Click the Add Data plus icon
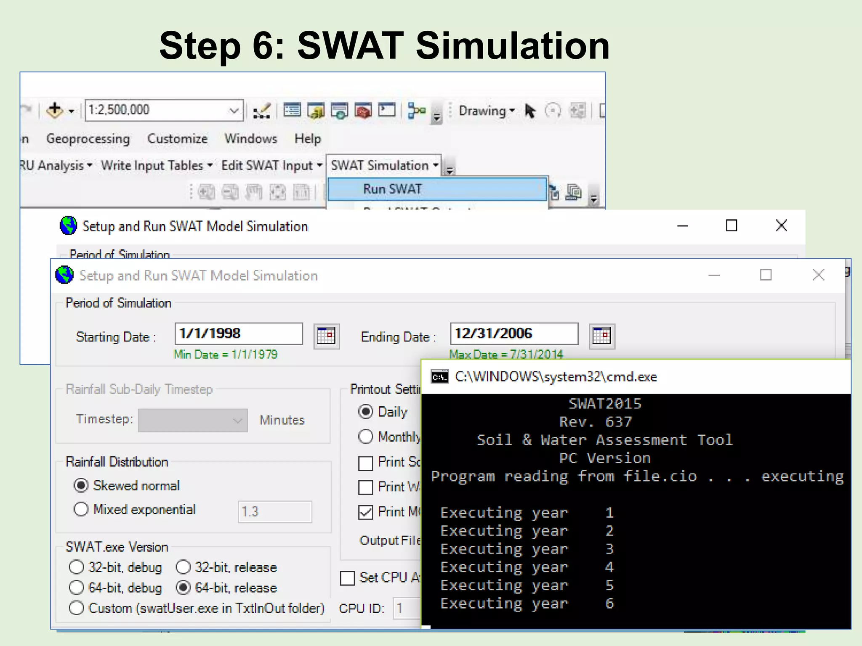862x646 pixels. point(55,111)
